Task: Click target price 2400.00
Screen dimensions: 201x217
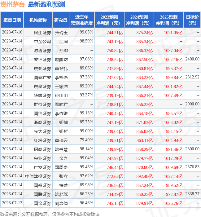Action: [x=192, y=59]
